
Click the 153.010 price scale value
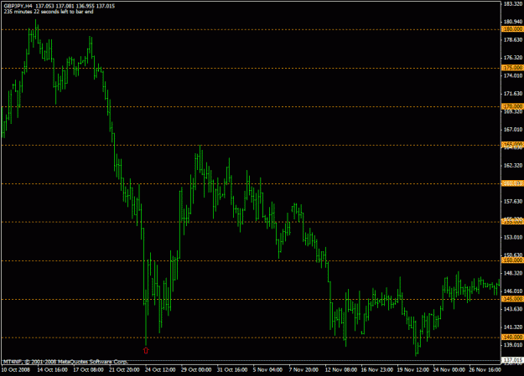[x=513, y=238]
